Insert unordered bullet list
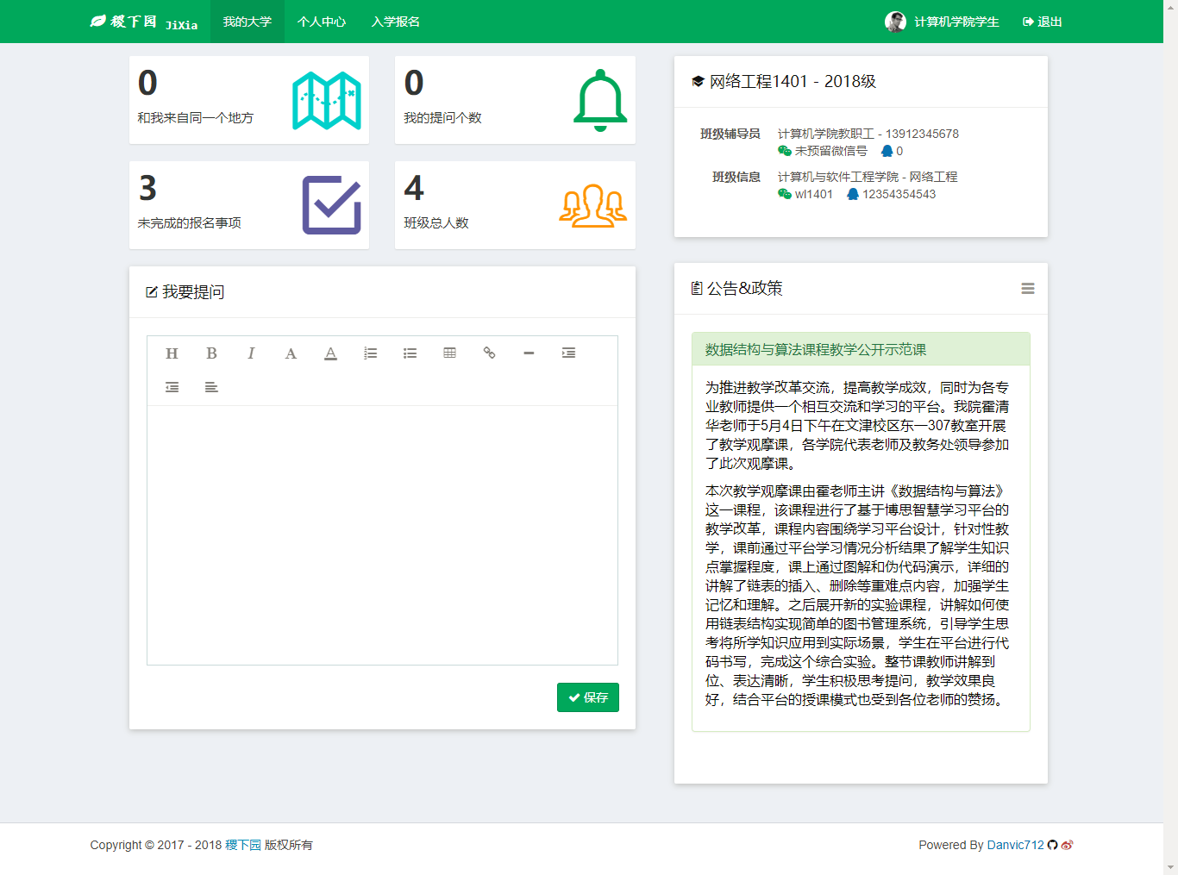Image resolution: width=1178 pixels, height=875 pixels. click(x=410, y=353)
